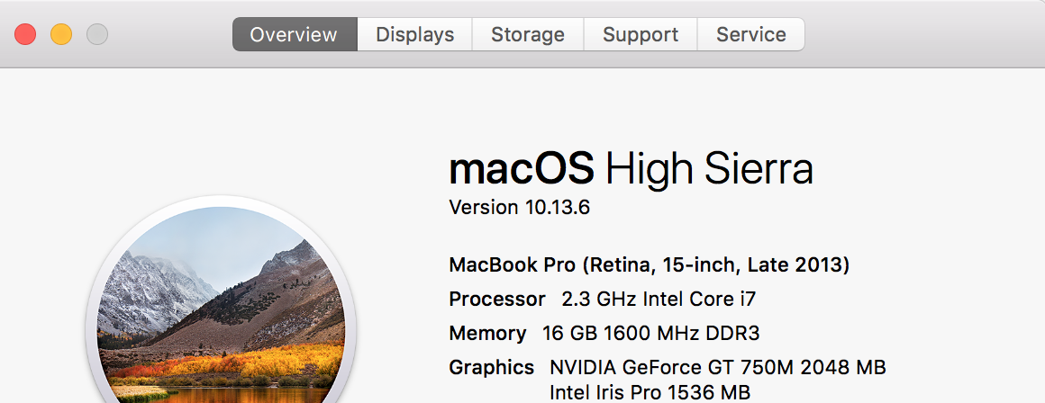Click Version 10.13.6 to reveal build number

point(519,208)
